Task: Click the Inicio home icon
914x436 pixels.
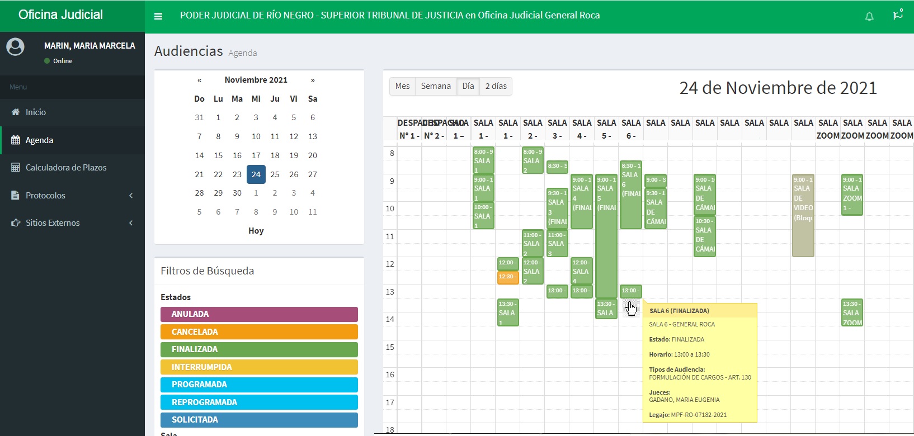Action: pos(16,112)
